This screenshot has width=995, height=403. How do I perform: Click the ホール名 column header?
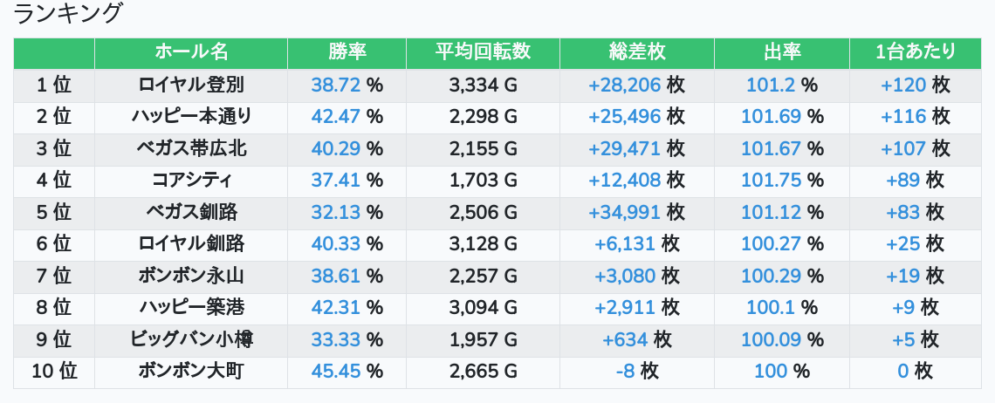coord(191,52)
